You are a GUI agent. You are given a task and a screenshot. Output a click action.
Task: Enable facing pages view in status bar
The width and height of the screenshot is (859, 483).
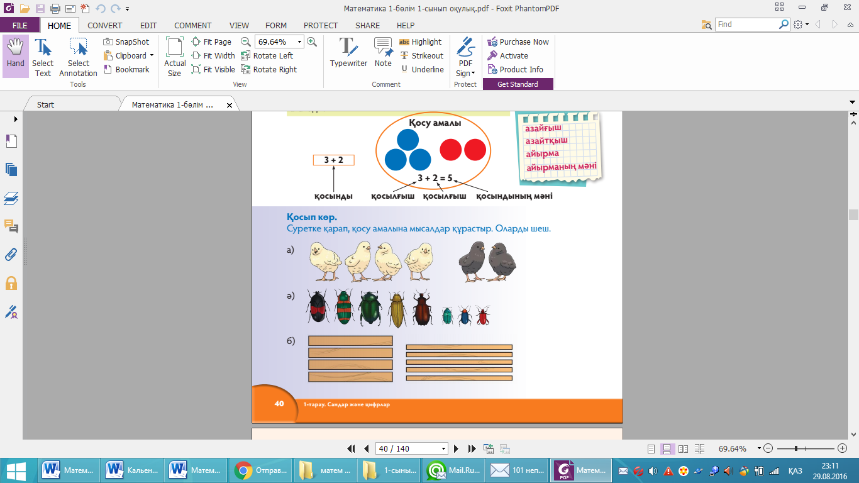coord(682,449)
